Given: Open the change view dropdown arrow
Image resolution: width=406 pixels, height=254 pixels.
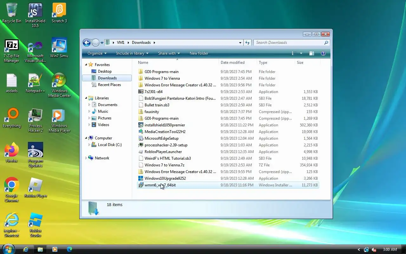Looking at the screenshot, I should pos(301,53).
